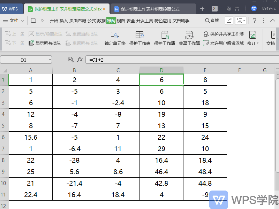Click in the formula bar showing =C1+2

click(182, 60)
